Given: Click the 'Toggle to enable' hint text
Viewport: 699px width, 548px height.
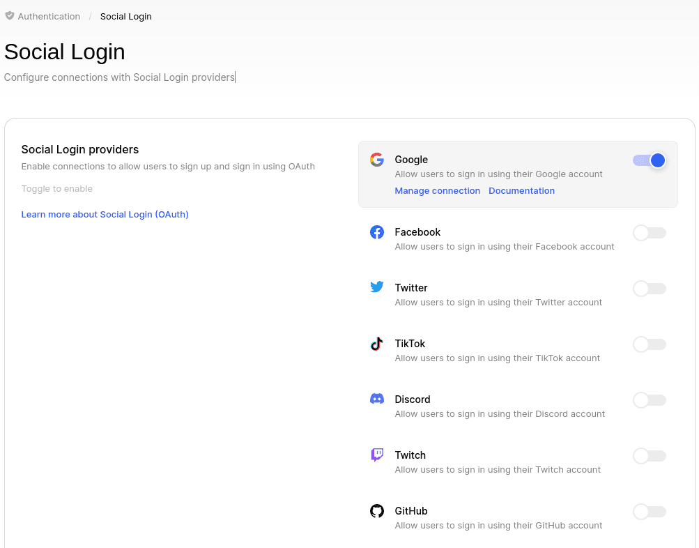Looking at the screenshot, I should (56, 189).
